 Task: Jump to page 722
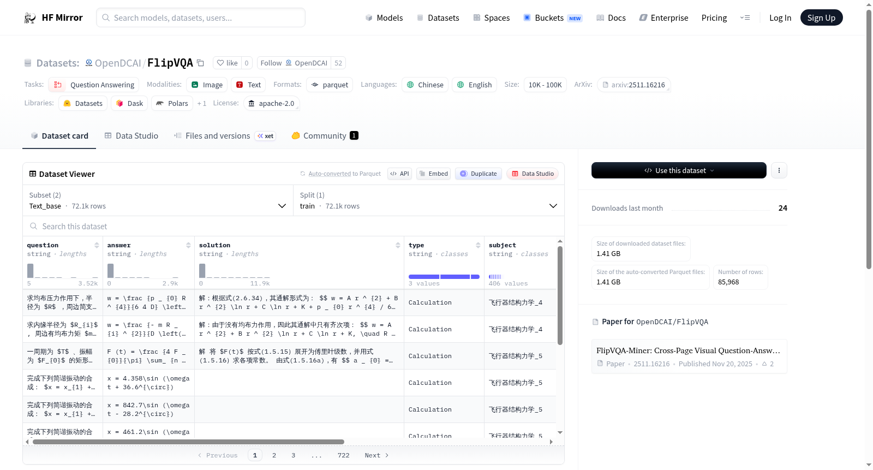pos(343,455)
